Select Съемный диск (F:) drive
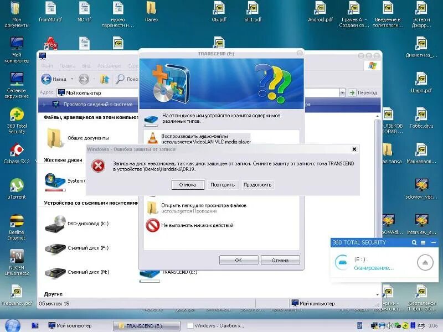This screenshot has height=332, width=443. click(76, 248)
